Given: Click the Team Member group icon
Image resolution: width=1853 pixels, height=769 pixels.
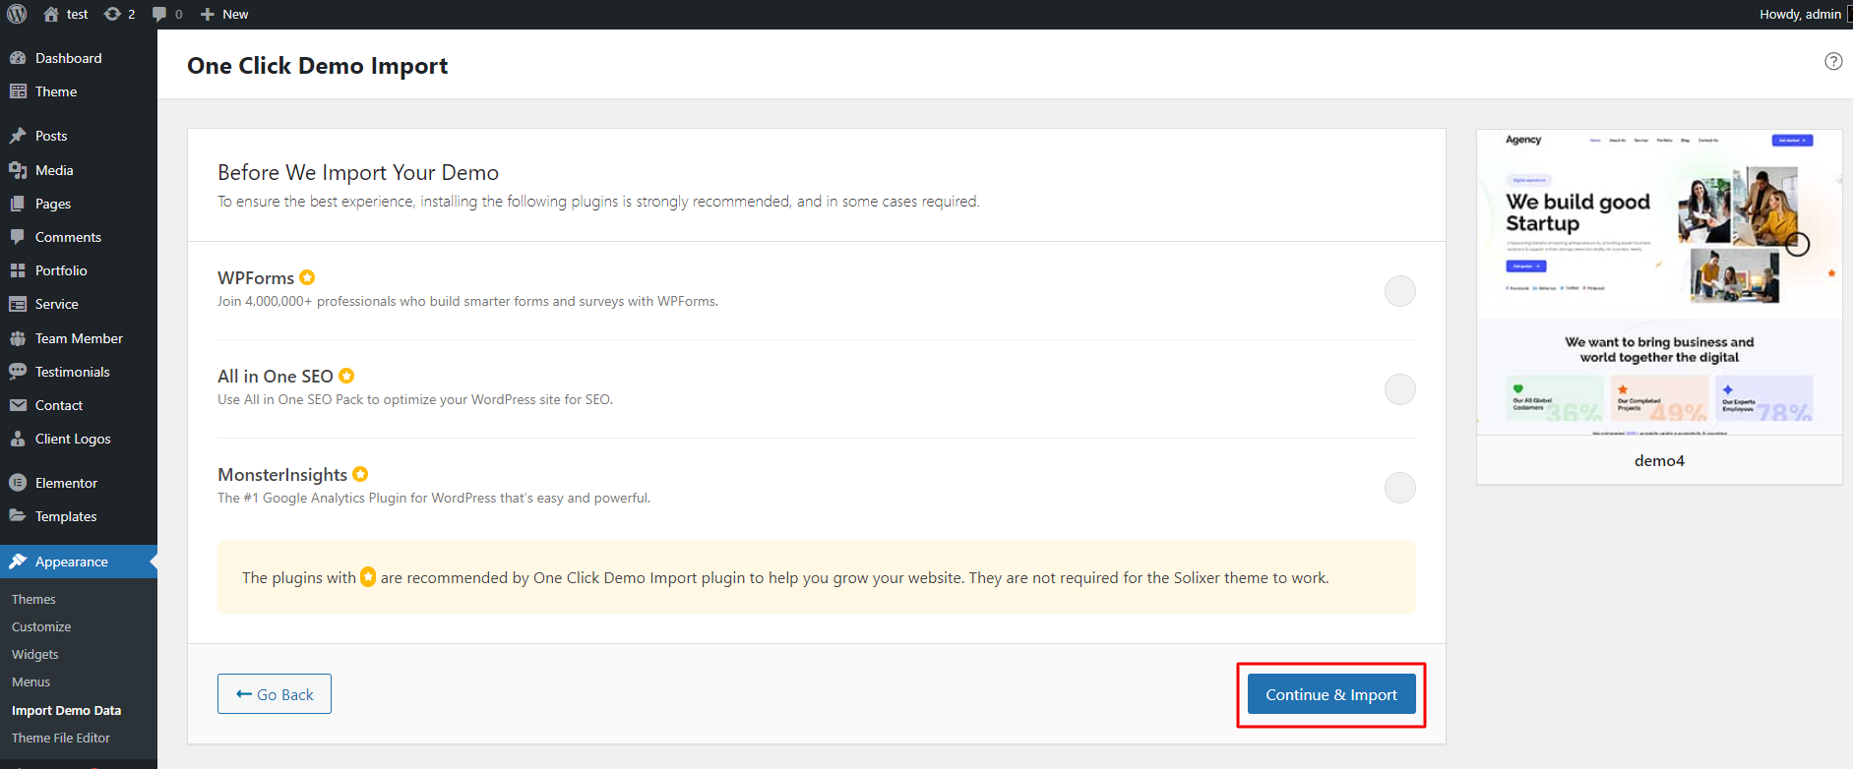Looking at the screenshot, I should 18,338.
